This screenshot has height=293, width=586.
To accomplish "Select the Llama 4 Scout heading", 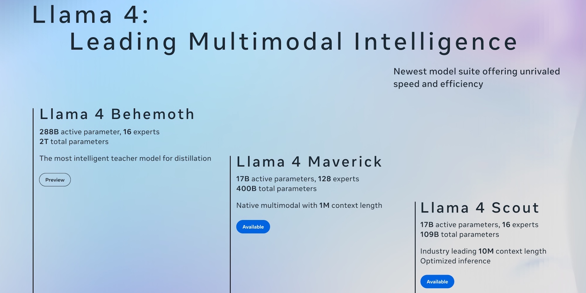I will tap(480, 208).
